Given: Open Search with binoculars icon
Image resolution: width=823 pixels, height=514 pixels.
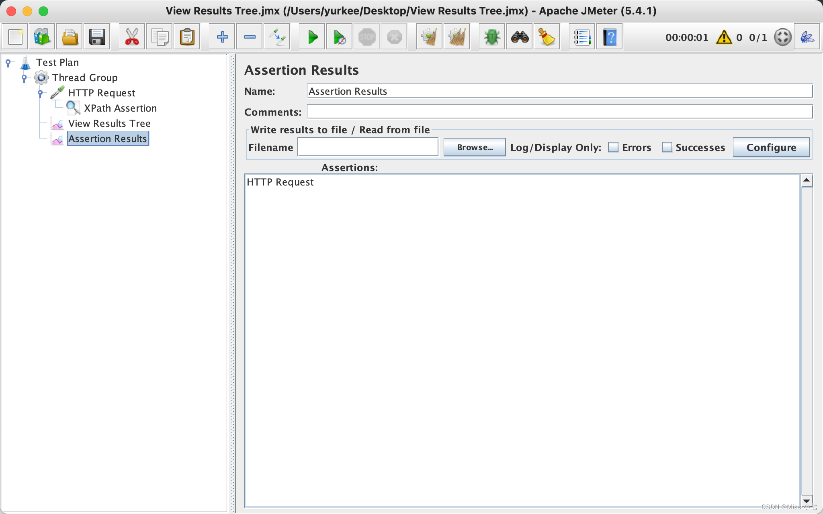Looking at the screenshot, I should click(x=520, y=37).
